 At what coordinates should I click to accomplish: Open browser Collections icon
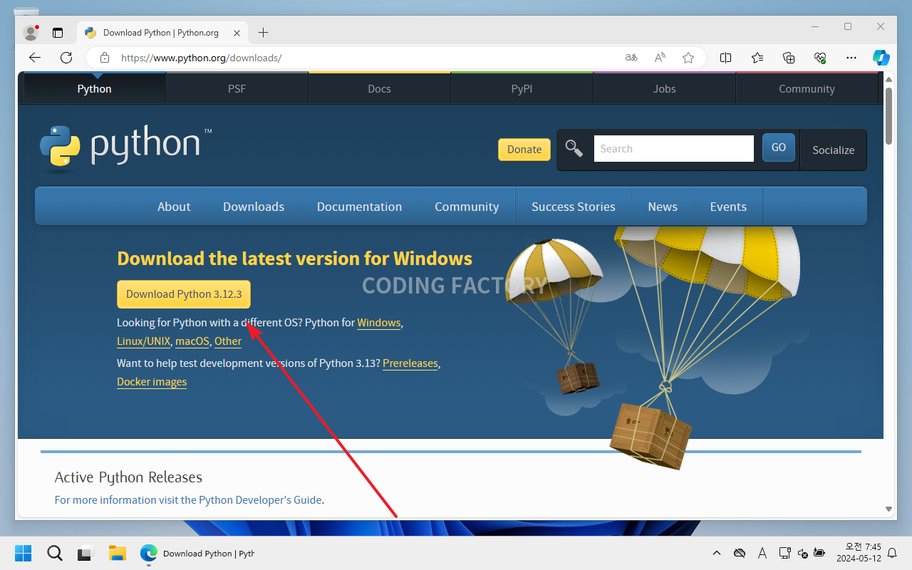789,58
